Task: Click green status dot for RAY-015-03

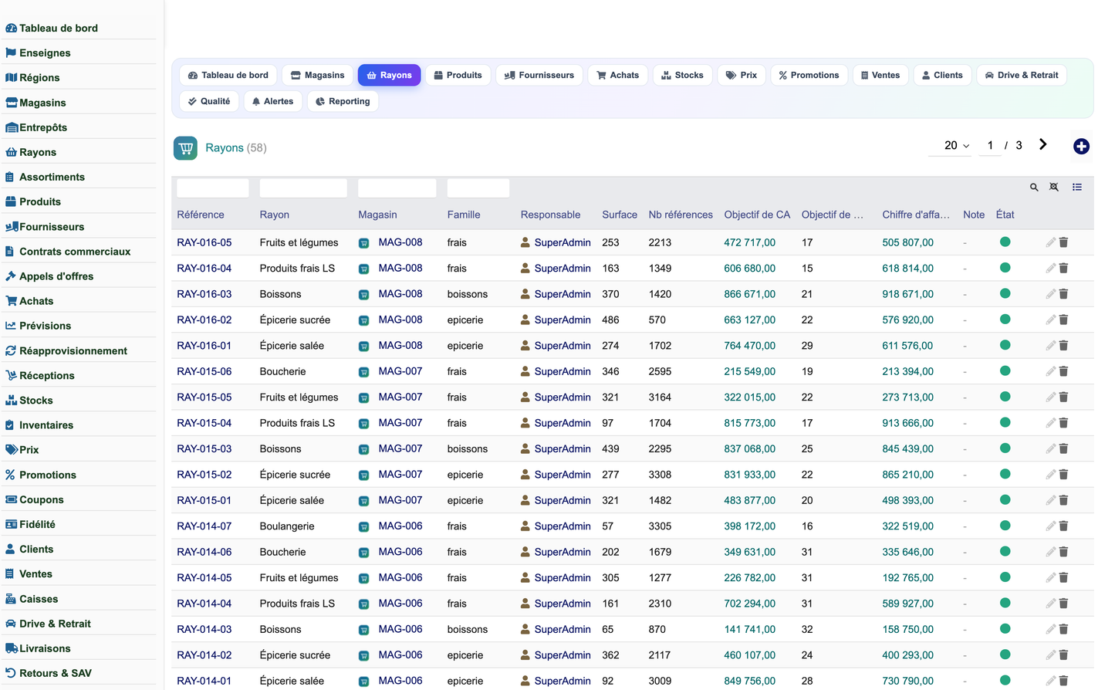Action: 1005,448
